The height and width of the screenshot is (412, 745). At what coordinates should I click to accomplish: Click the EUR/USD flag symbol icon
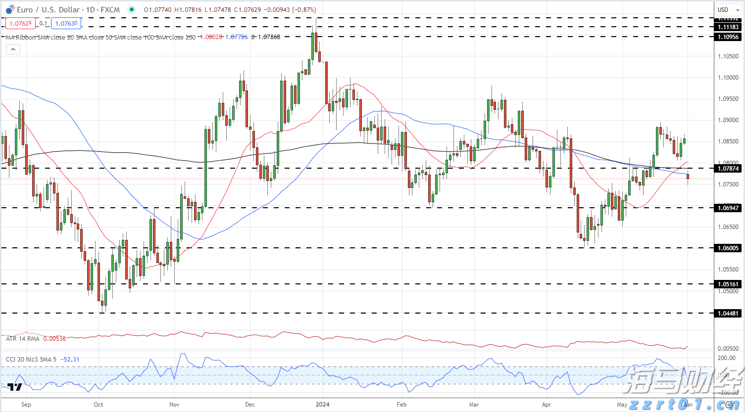[10, 10]
